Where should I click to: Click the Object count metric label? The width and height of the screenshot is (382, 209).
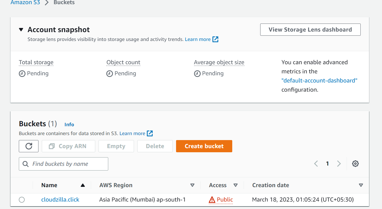(123, 63)
